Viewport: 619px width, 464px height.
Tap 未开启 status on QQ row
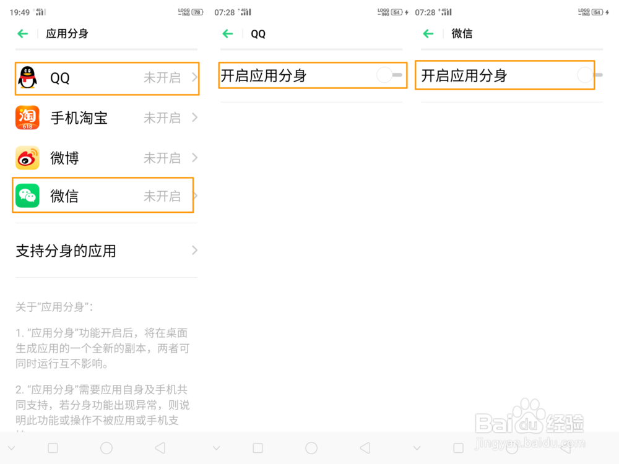162,78
